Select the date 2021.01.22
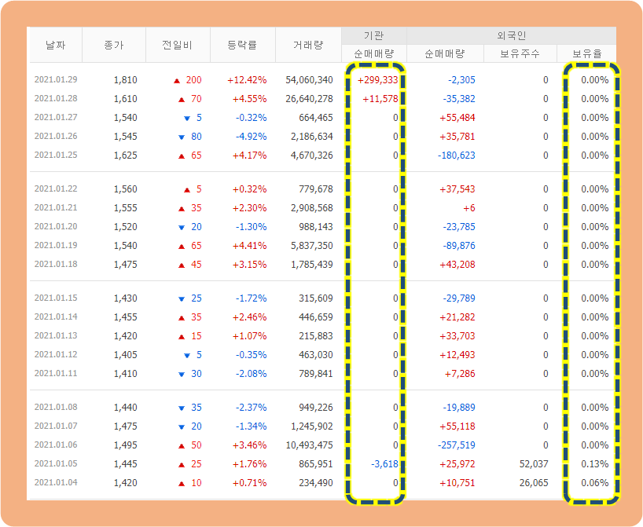Screen dimensions: 643x527 pyautogui.click(x=56, y=188)
